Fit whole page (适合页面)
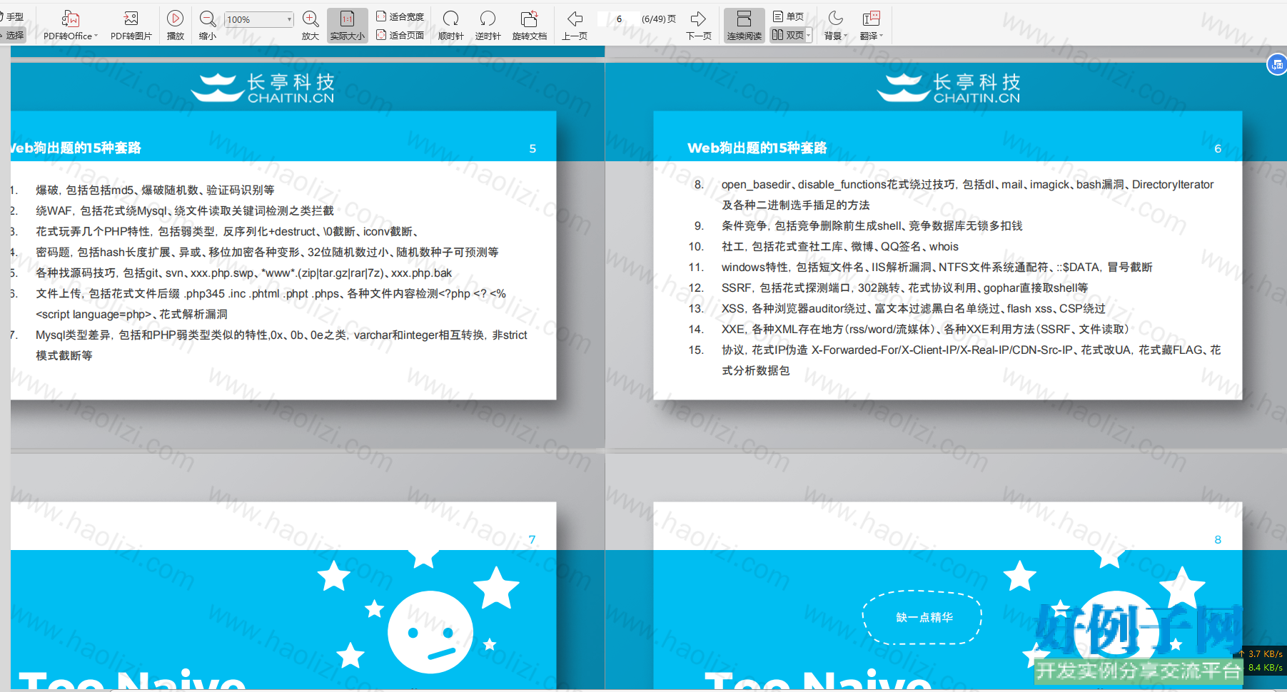Image resolution: width=1287 pixels, height=692 pixels. pyautogui.click(x=400, y=35)
